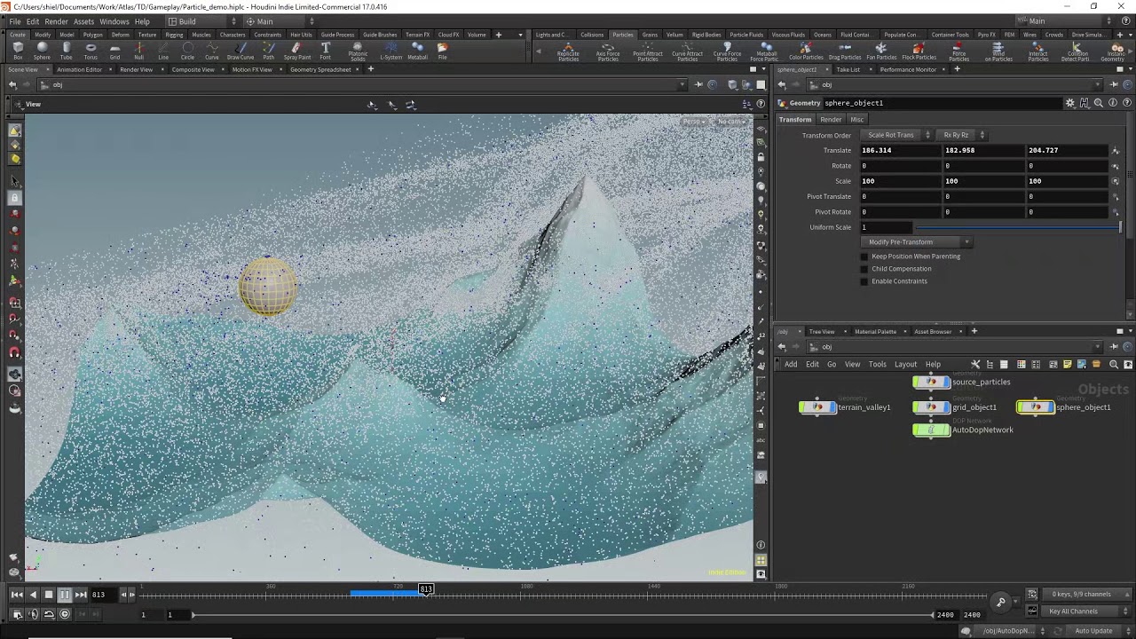
Task: Select the Null shelf tool
Action: tap(138, 51)
